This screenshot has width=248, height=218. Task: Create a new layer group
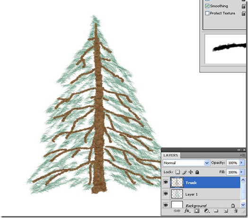(216, 211)
